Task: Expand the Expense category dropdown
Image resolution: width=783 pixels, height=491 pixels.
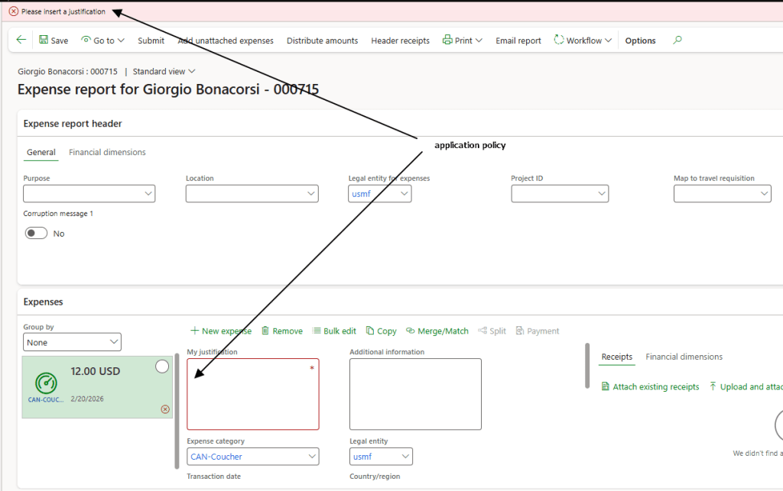Action: click(x=311, y=457)
